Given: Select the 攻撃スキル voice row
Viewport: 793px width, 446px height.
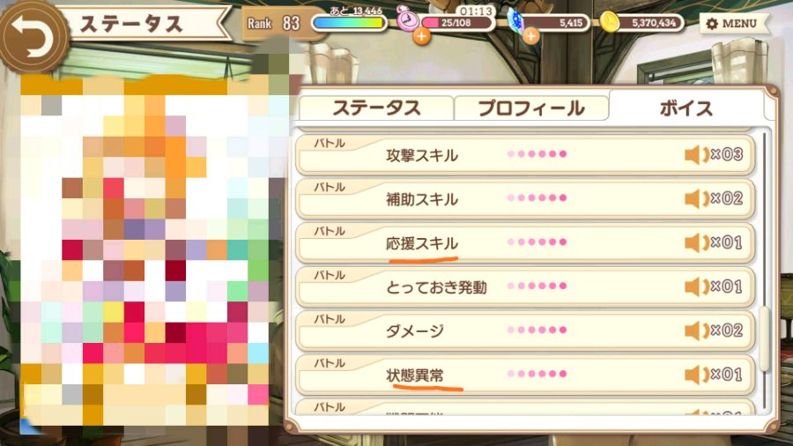Looking at the screenshot, I should click(525, 155).
